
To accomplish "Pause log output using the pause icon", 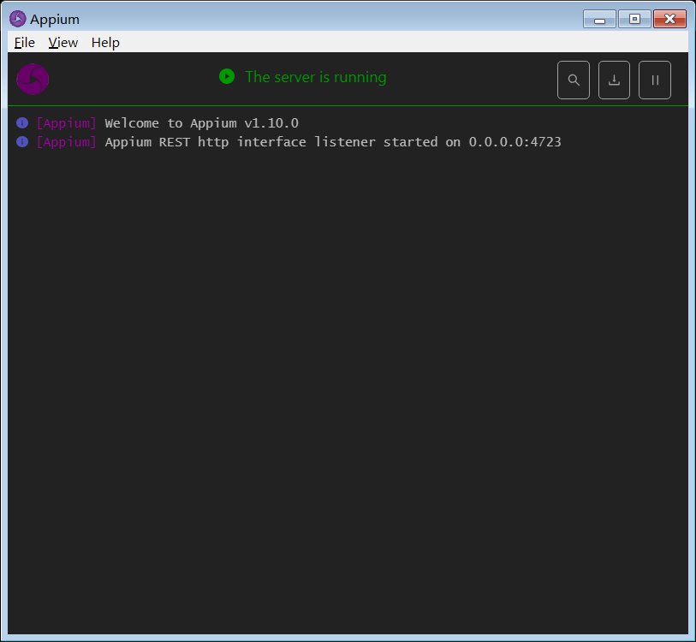I will click(x=655, y=80).
